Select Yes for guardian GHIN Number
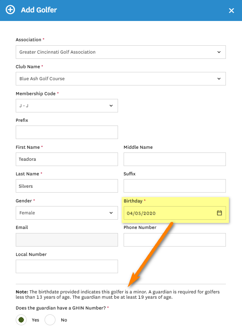This screenshot has height=329, width=242. pos(21,320)
